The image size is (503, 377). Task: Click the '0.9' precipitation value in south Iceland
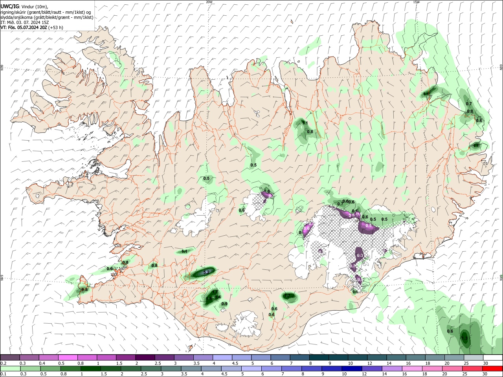(224, 304)
